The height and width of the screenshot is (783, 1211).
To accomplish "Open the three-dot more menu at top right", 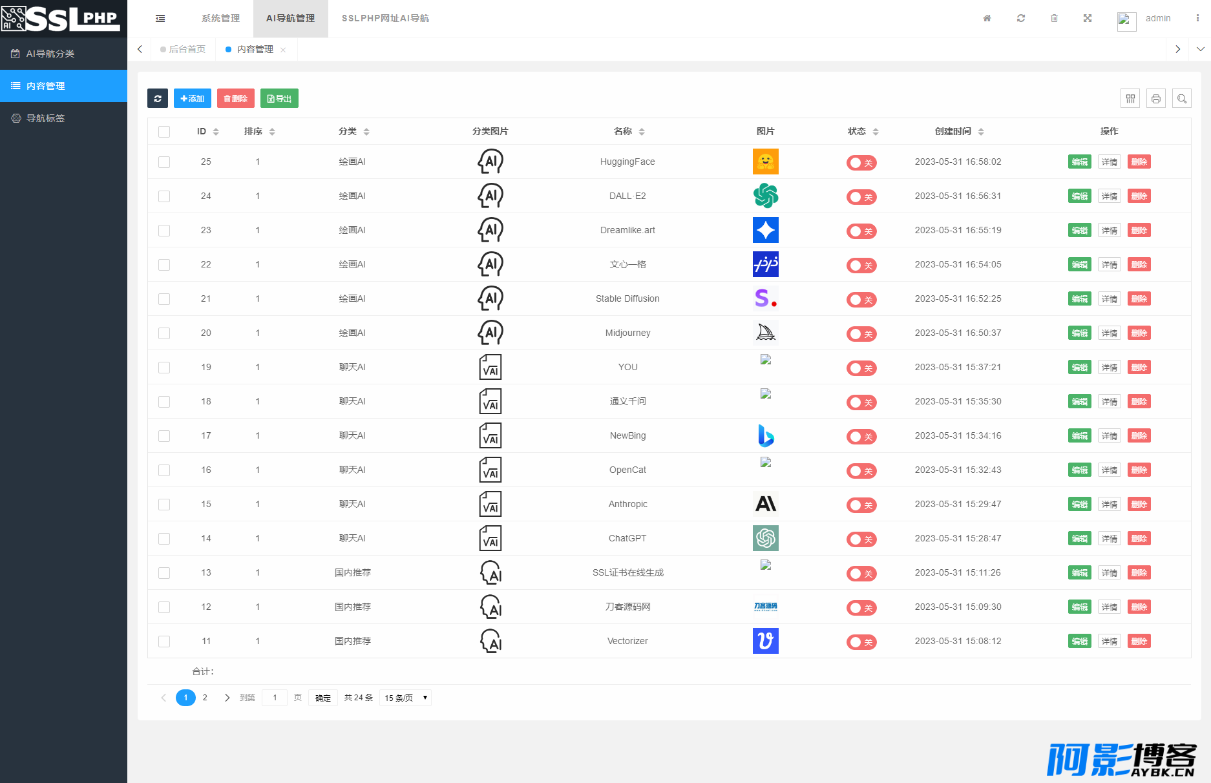I will 1197,19.
